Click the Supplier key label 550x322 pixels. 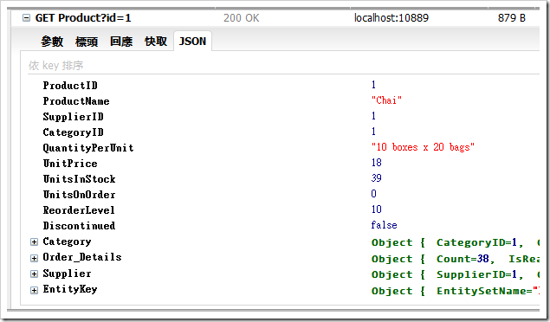click(67, 274)
